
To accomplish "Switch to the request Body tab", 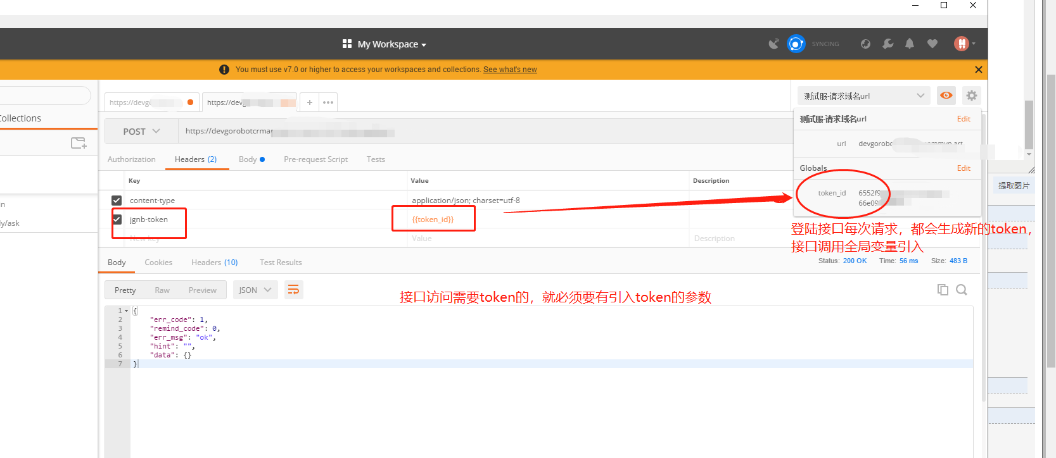I will pos(251,159).
